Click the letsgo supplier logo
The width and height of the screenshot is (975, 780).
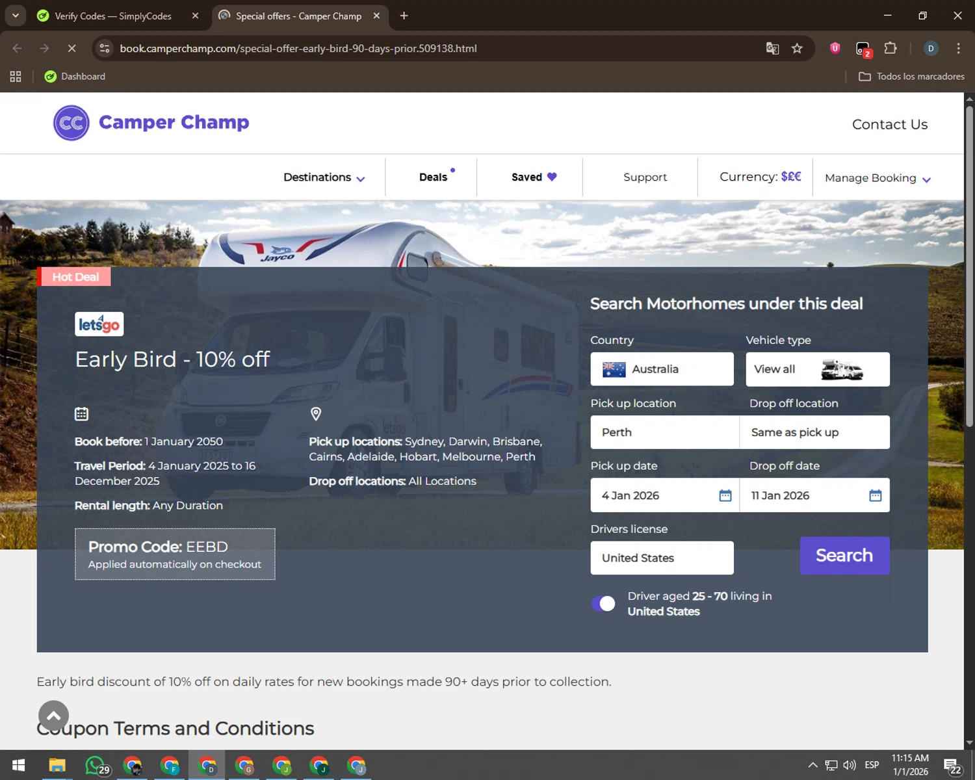[99, 324]
